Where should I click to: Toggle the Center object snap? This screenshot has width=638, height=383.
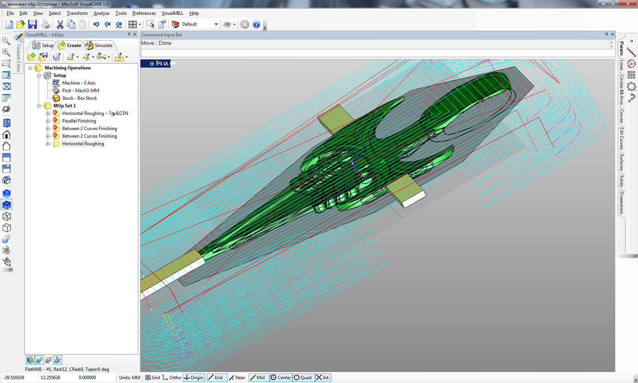click(281, 378)
